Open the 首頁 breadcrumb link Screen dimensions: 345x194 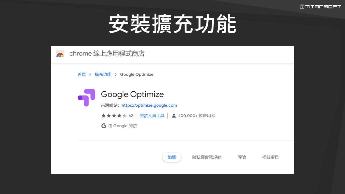pos(82,74)
